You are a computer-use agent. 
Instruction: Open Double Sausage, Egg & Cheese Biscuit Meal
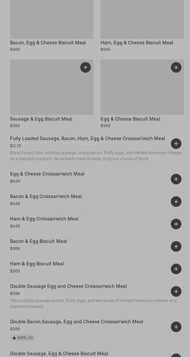click(59, 353)
